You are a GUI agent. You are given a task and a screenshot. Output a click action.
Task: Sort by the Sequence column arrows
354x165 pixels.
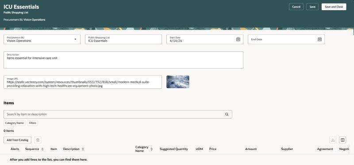click(42, 149)
